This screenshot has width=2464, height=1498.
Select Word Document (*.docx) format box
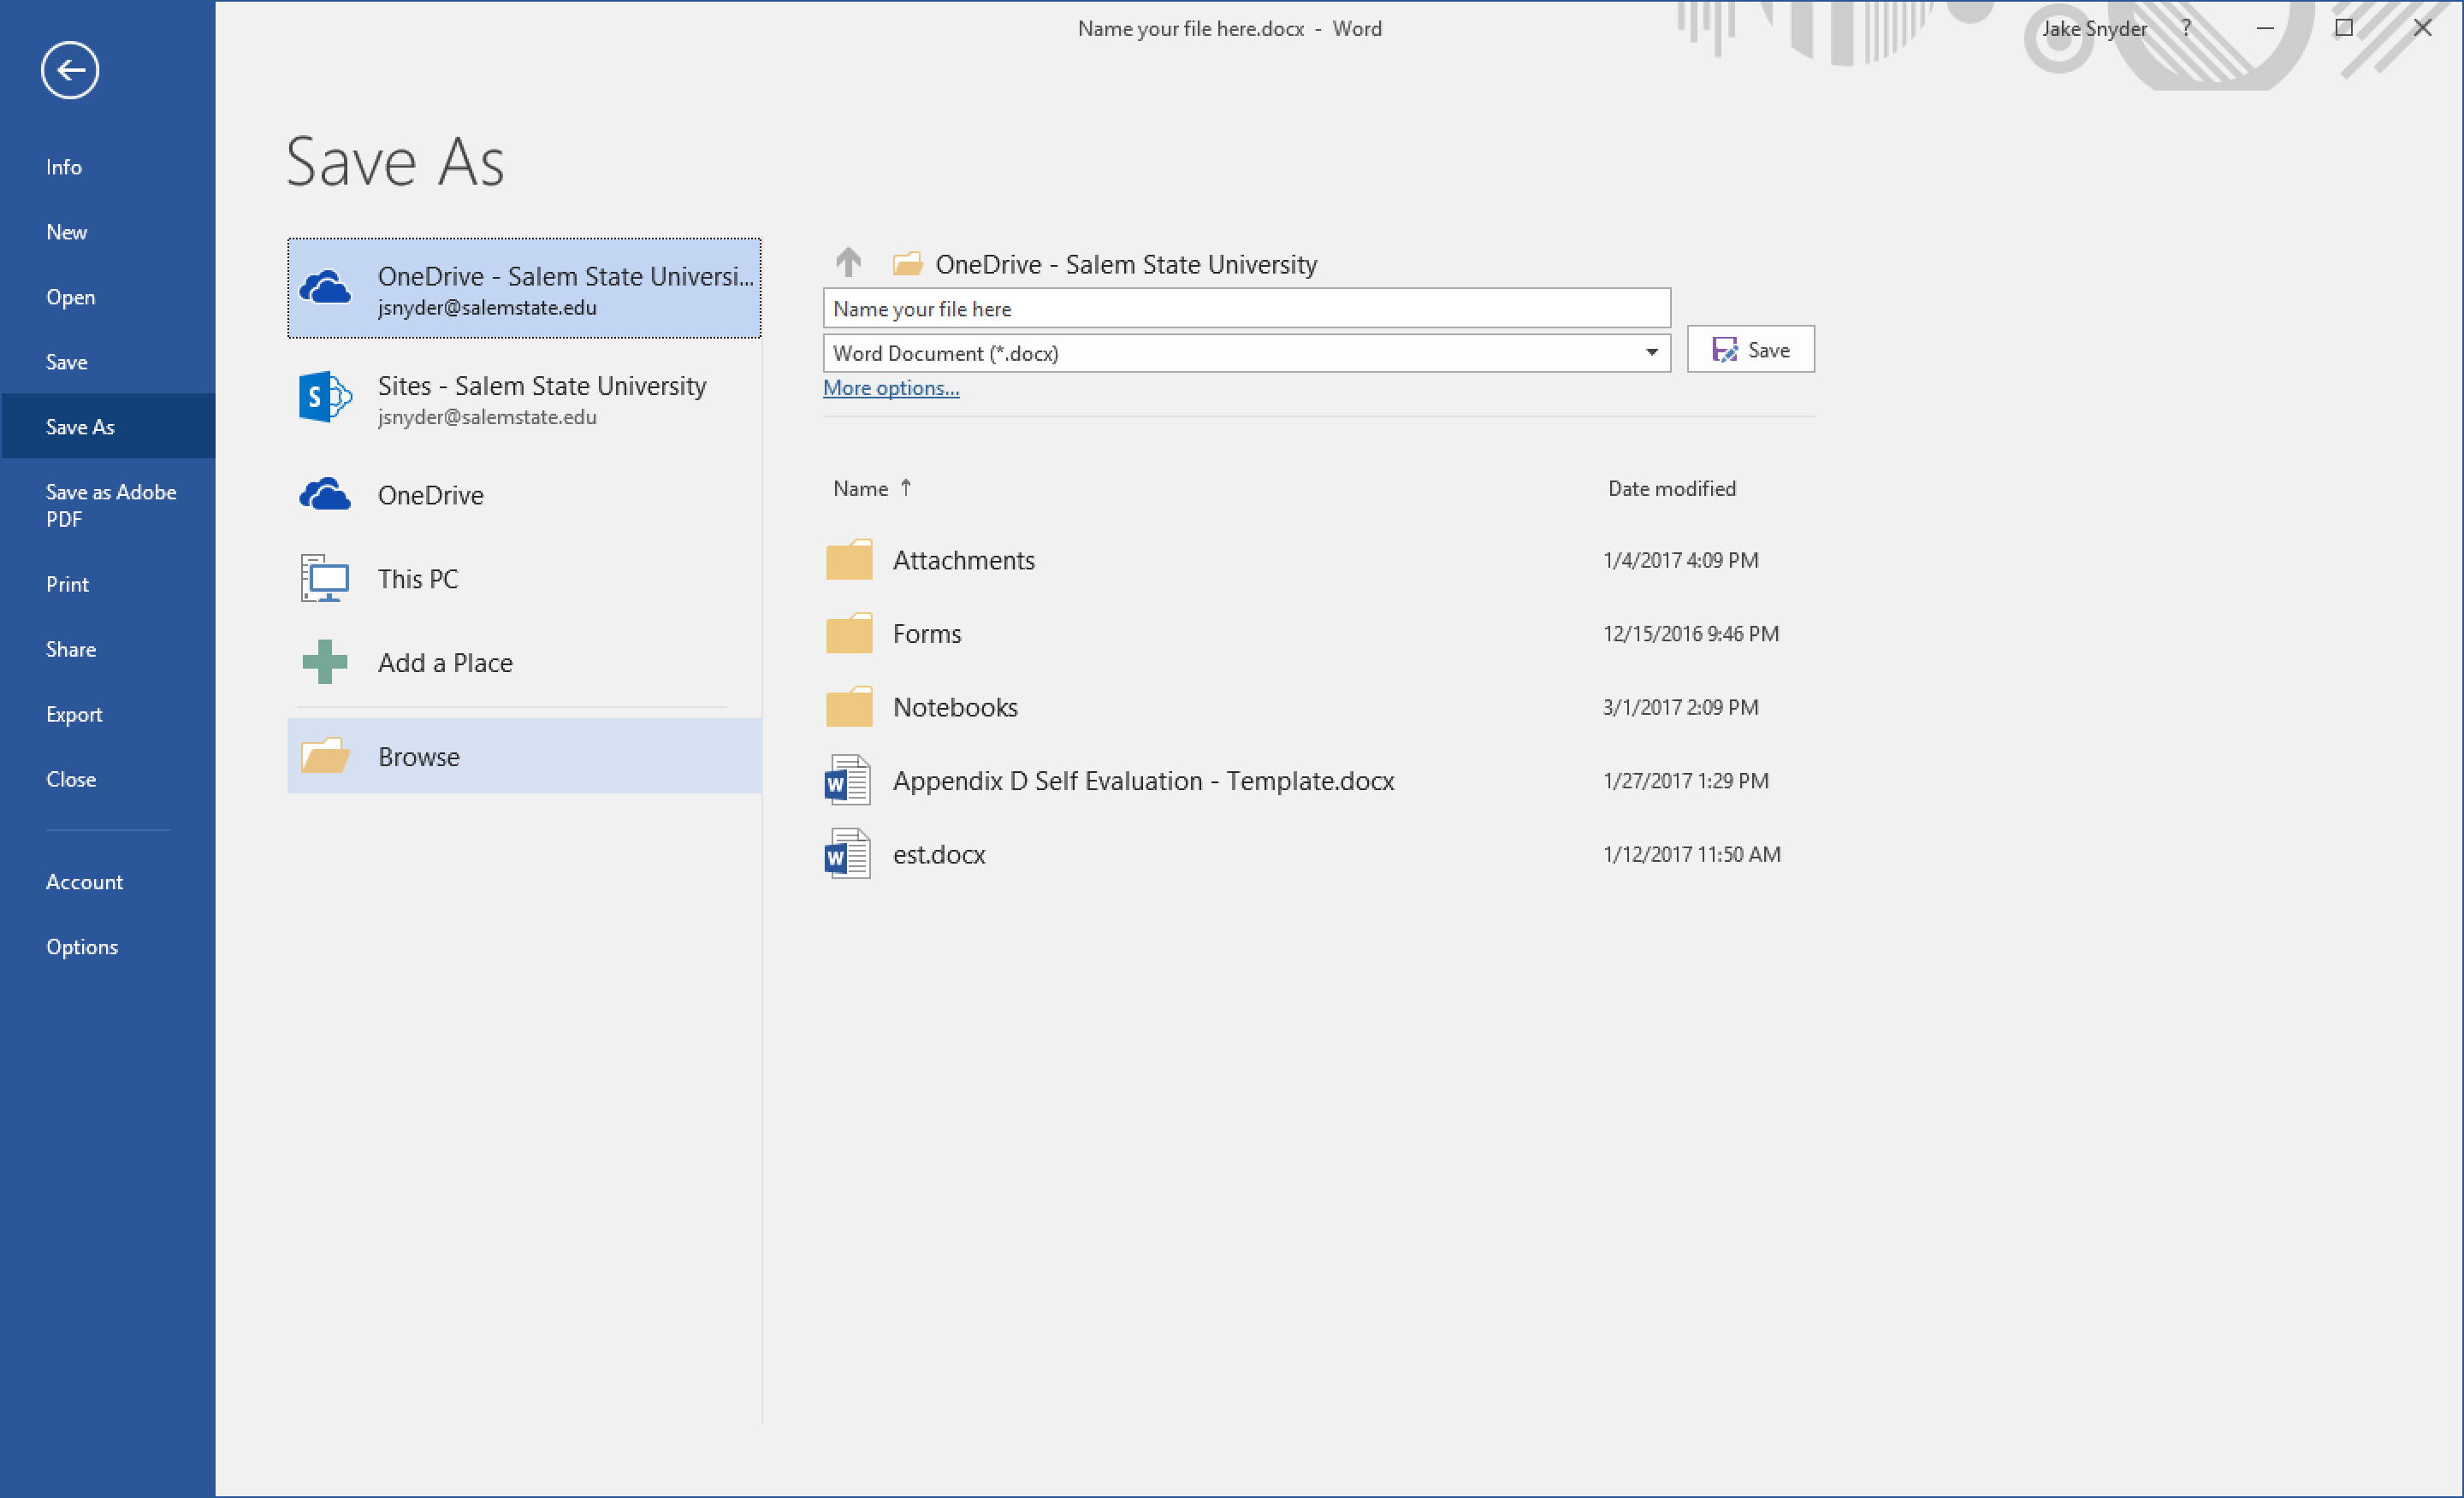click(1246, 353)
